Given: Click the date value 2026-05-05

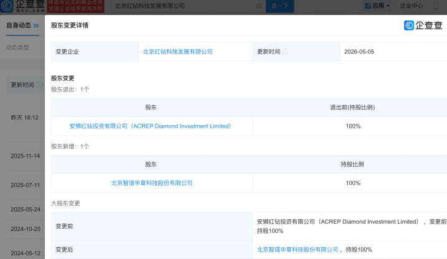Looking at the screenshot, I should coord(359,52).
